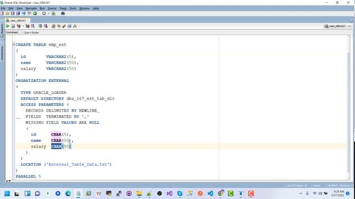Open Microsoft Edge from the taskbar

pos(68,193)
